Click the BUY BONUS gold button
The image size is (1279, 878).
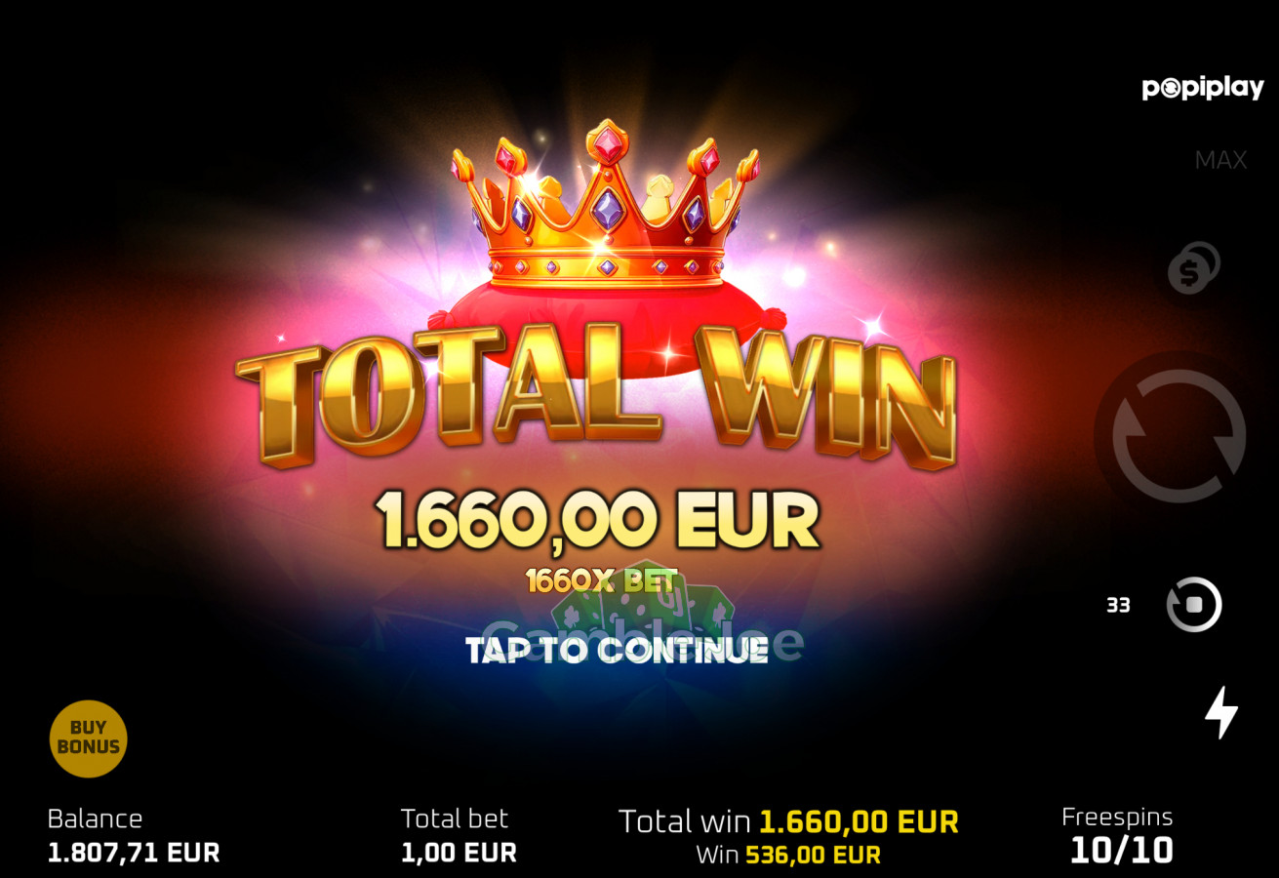[x=89, y=738]
